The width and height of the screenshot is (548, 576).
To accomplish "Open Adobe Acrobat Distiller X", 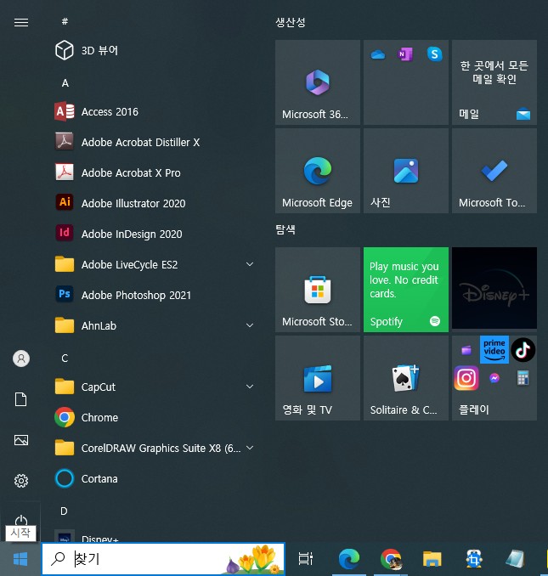I will tap(155, 142).
